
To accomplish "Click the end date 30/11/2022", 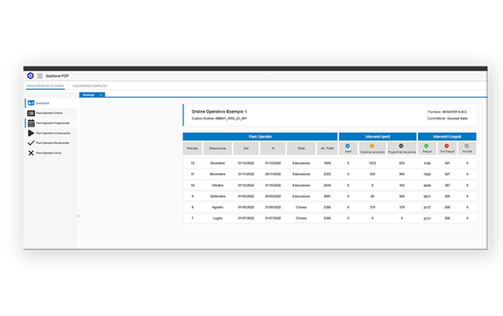I will coord(273,175).
